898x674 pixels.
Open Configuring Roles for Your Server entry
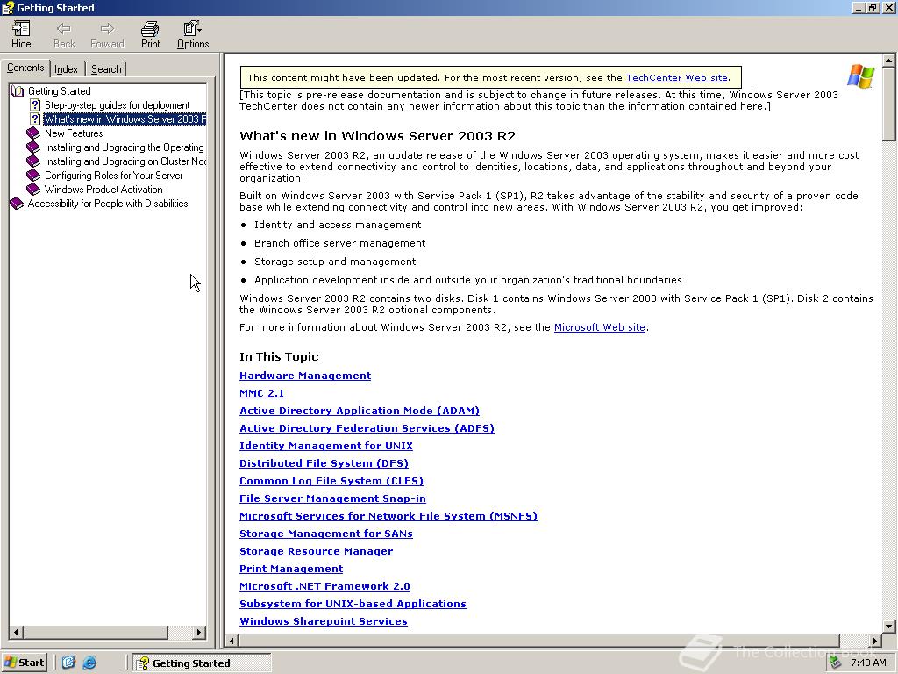coord(113,176)
